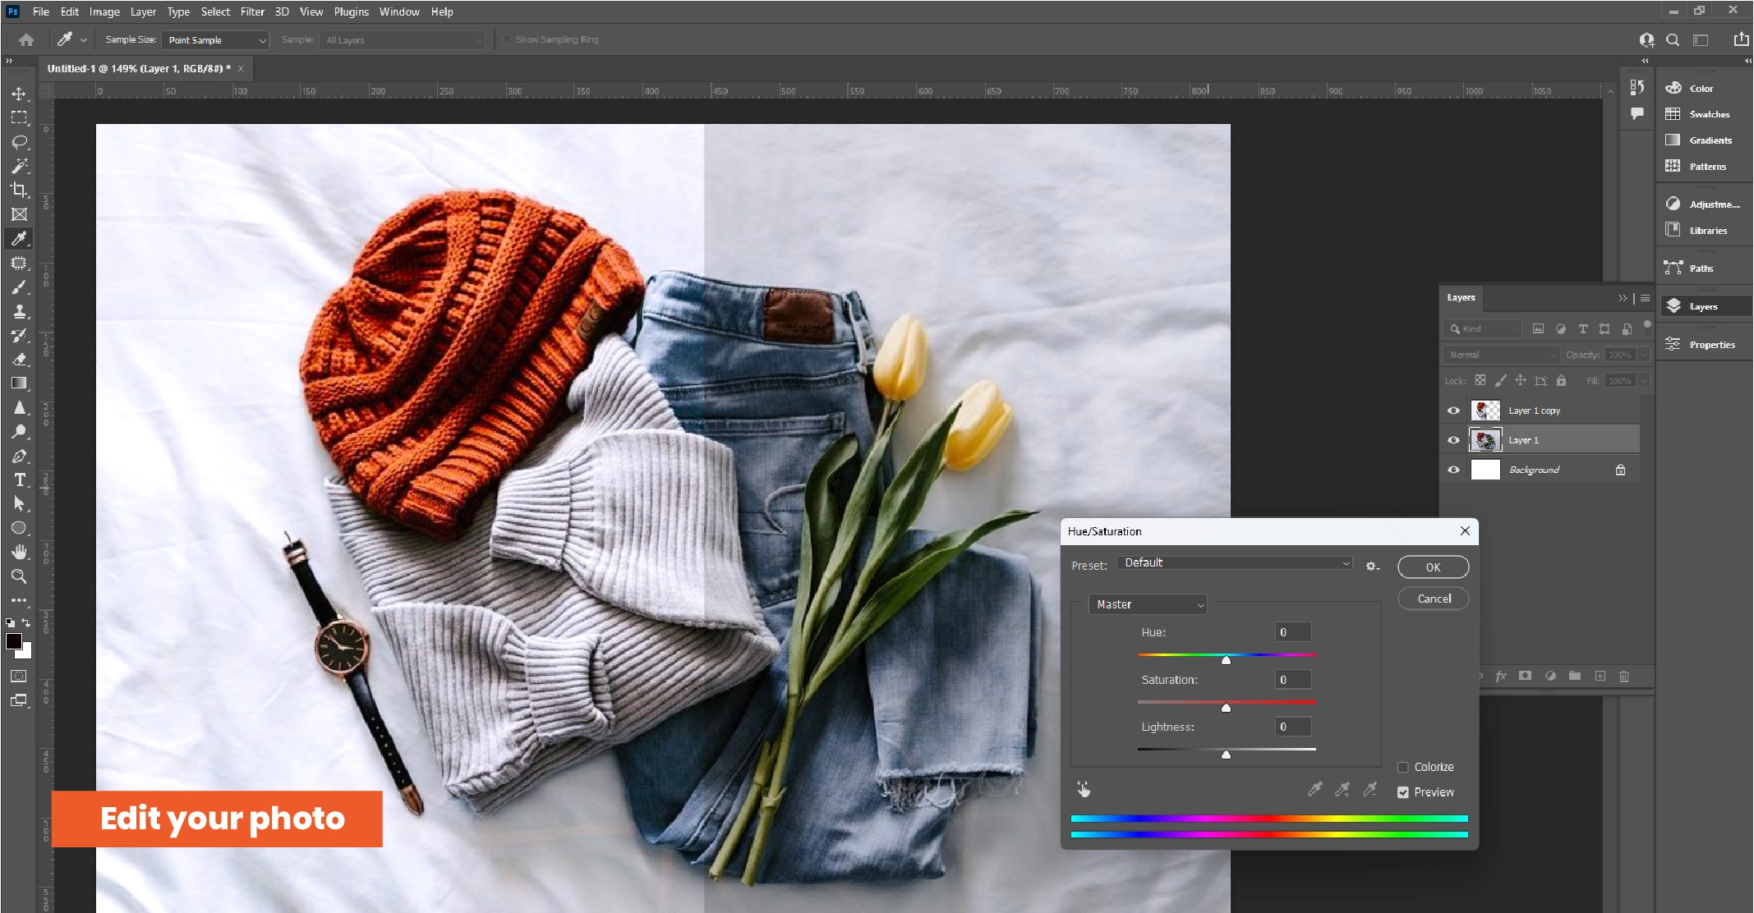1754x913 pixels.
Task: Select the Gradient tool
Action: pos(19,383)
